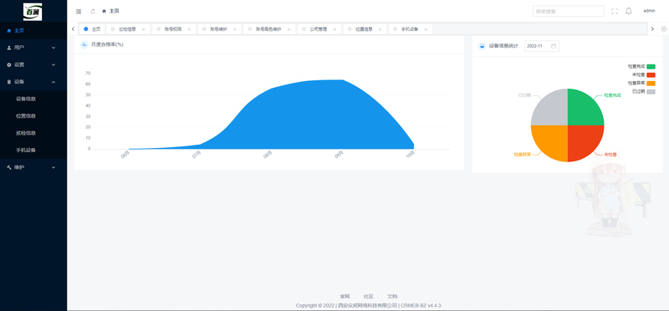Open the admin user menu

(x=649, y=11)
